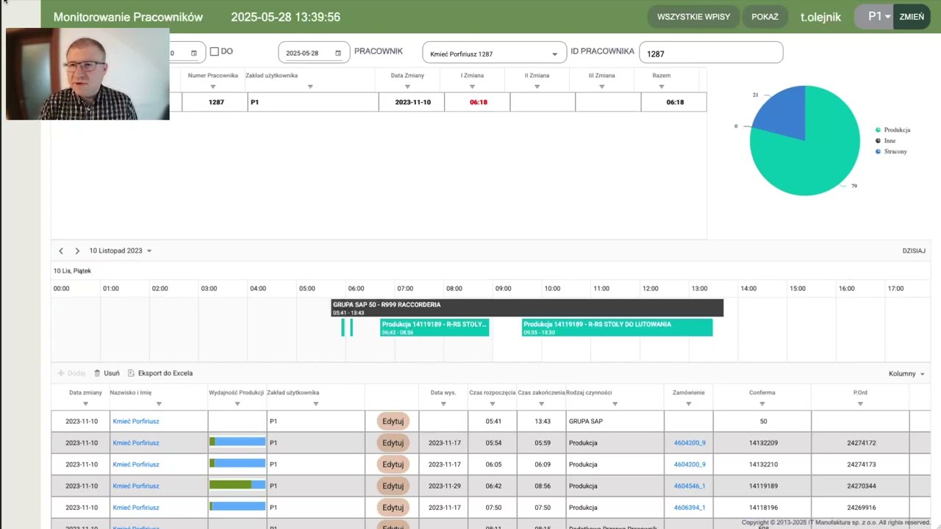
Task: Open order link 4604546_1
Action: (x=689, y=486)
